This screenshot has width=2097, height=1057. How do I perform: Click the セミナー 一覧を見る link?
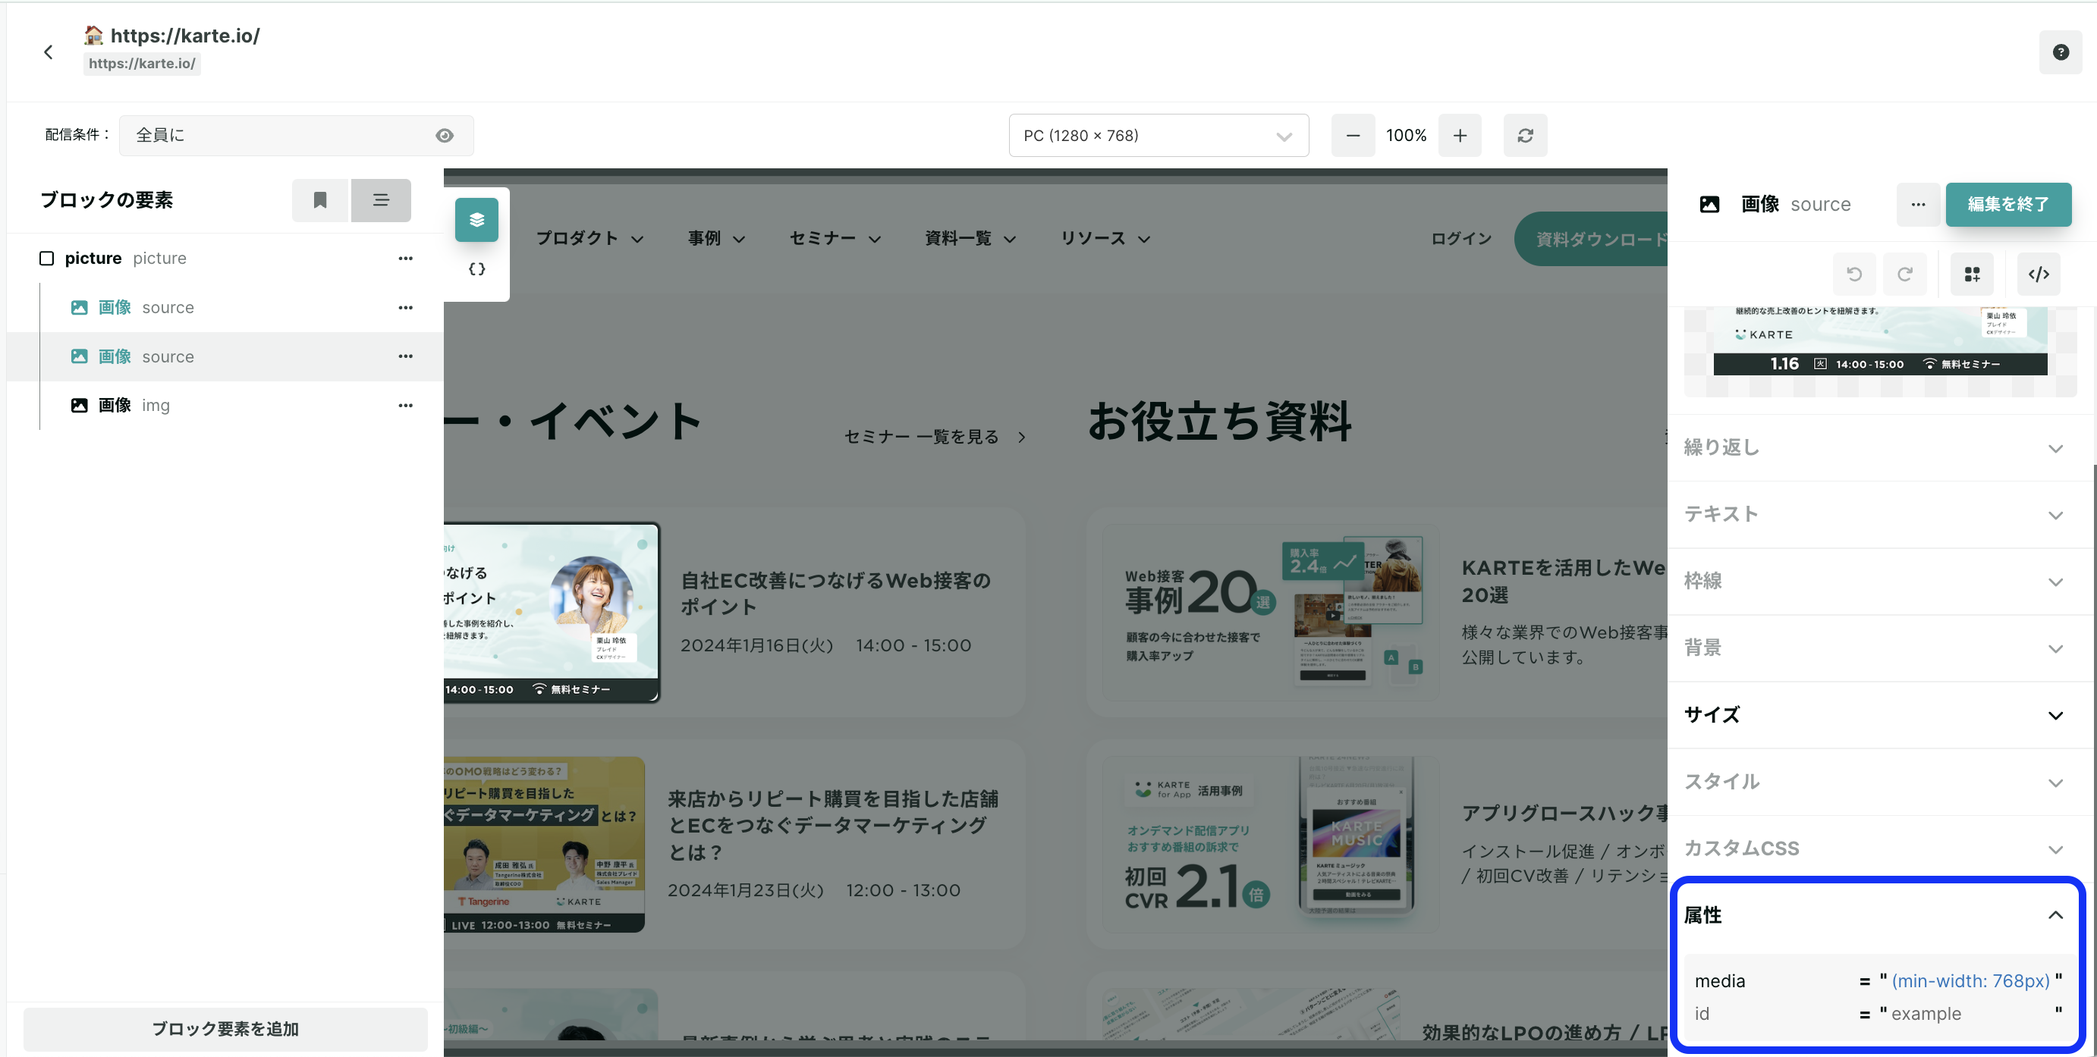point(935,437)
